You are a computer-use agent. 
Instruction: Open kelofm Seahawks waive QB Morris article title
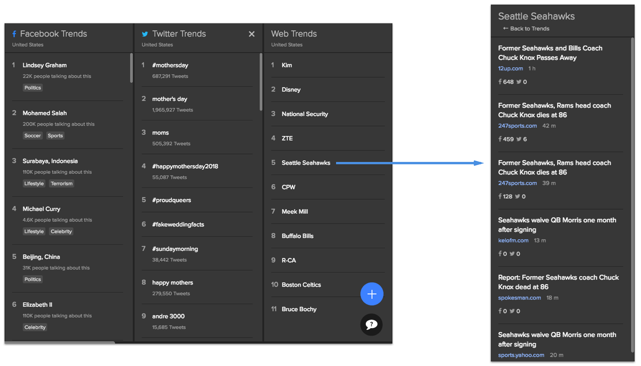click(557, 225)
